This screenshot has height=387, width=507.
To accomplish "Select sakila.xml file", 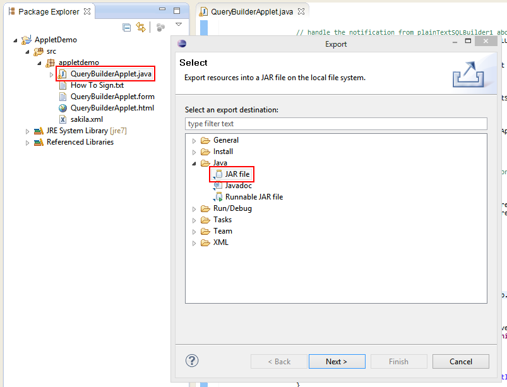I will click(86, 119).
